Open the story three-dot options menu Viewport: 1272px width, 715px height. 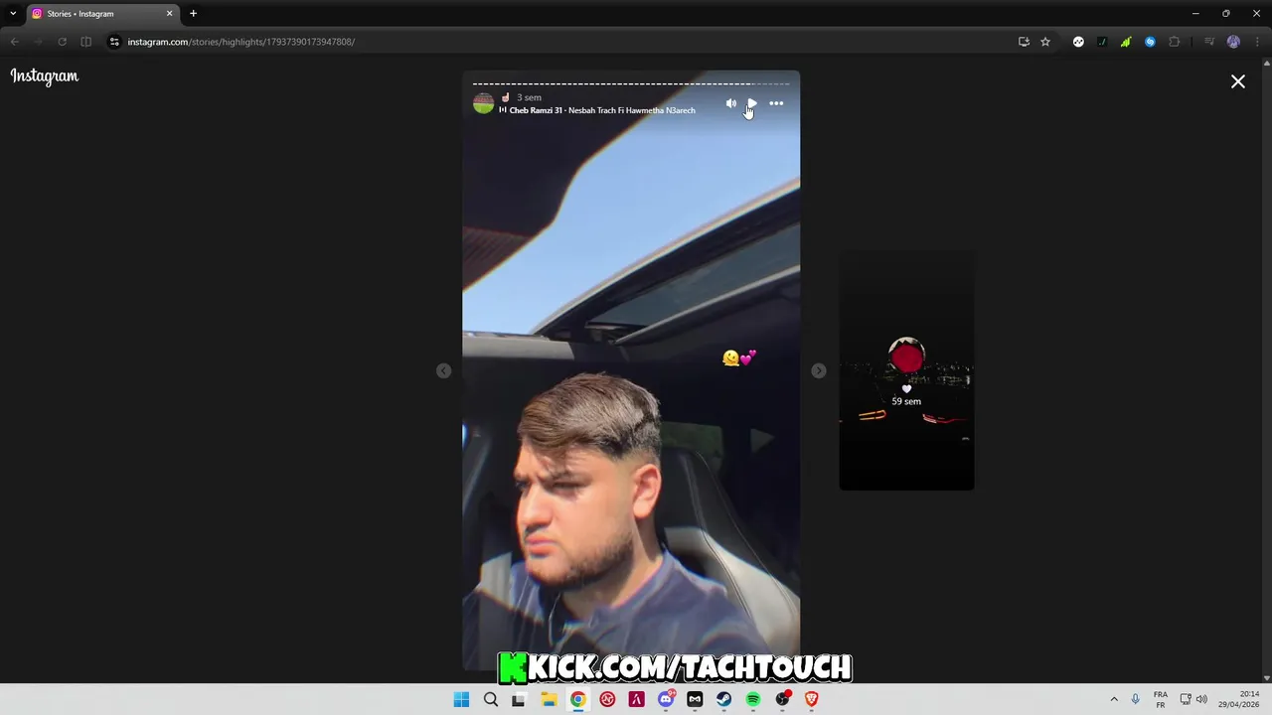[x=776, y=103]
